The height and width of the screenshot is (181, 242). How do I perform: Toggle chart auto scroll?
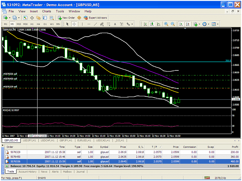tap(181, 24)
